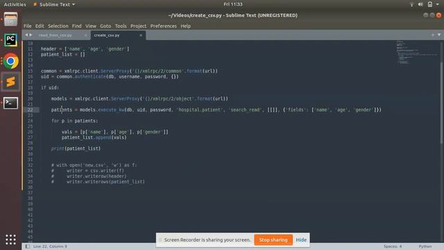
Task: Close the Sublime Text window
Action: point(438,15)
